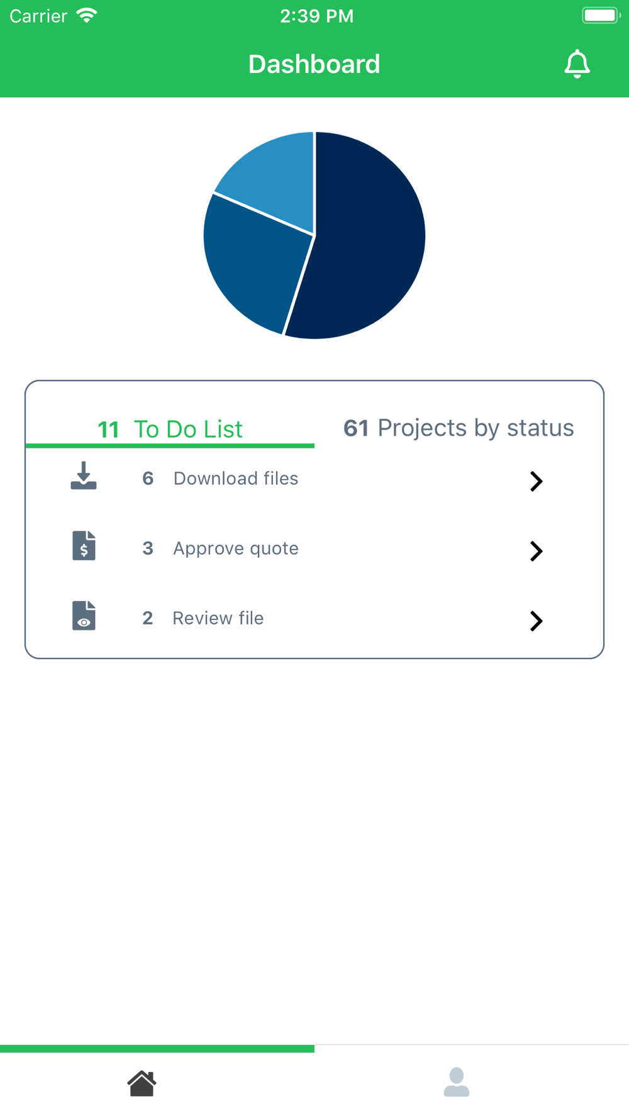This screenshot has height=1118, width=629.
Task: Tap the Wi-Fi signal icon
Action: [x=87, y=15]
